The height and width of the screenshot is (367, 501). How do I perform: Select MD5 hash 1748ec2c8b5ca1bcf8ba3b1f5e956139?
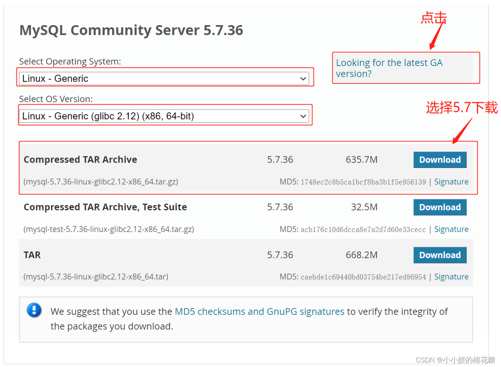coord(363,182)
